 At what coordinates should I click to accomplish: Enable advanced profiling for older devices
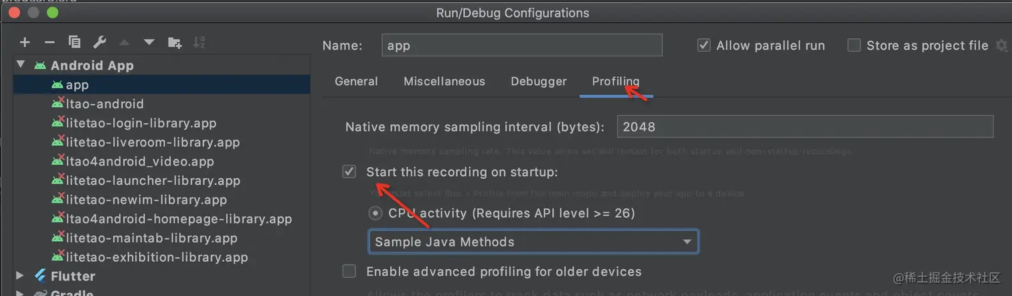(349, 271)
